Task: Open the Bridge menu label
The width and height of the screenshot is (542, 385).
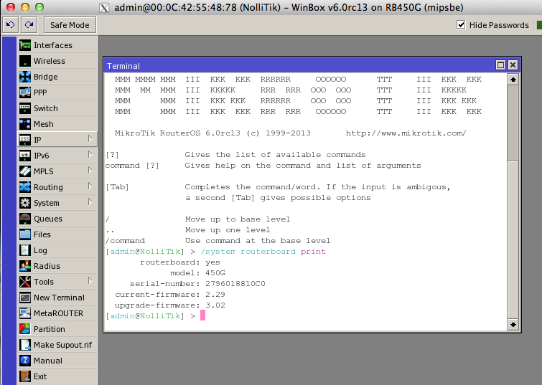Action: [x=46, y=77]
